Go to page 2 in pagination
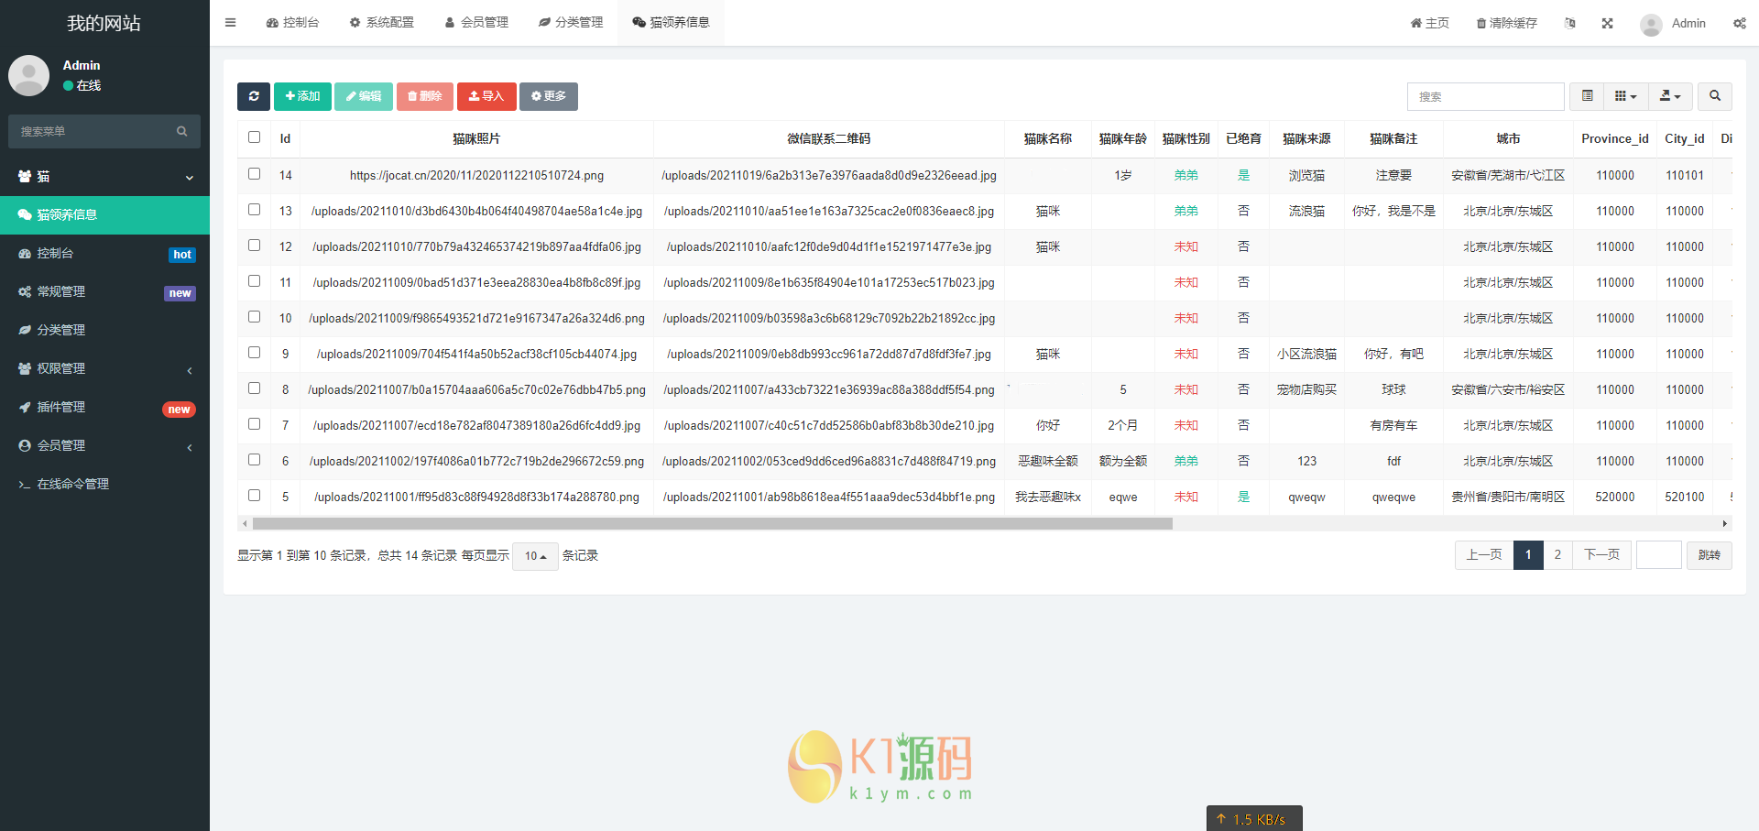 [1557, 555]
